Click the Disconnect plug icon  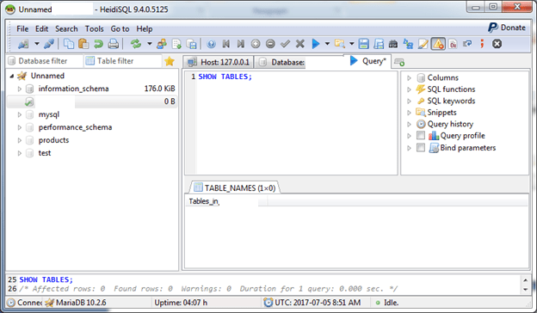(49, 44)
